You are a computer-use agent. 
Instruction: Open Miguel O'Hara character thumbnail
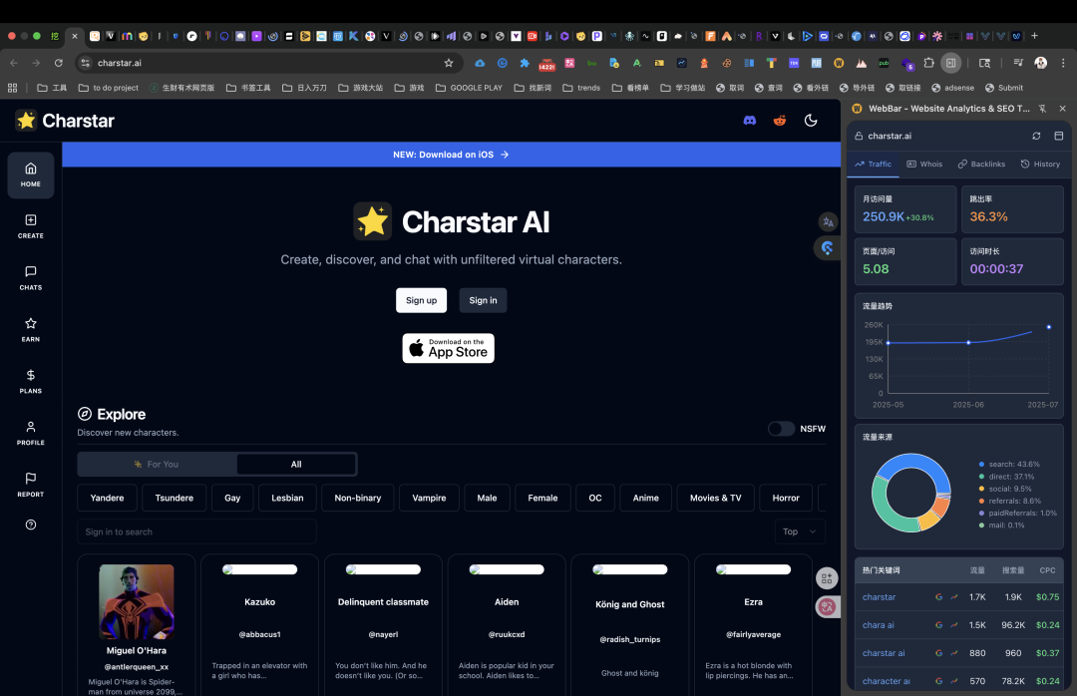pyautogui.click(x=136, y=602)
